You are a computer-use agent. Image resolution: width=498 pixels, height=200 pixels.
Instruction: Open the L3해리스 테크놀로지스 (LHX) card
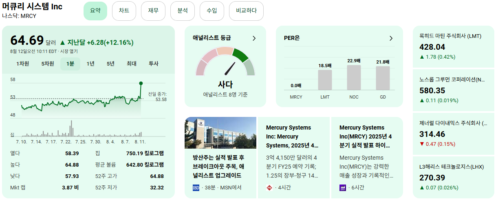tap(454, 177)
